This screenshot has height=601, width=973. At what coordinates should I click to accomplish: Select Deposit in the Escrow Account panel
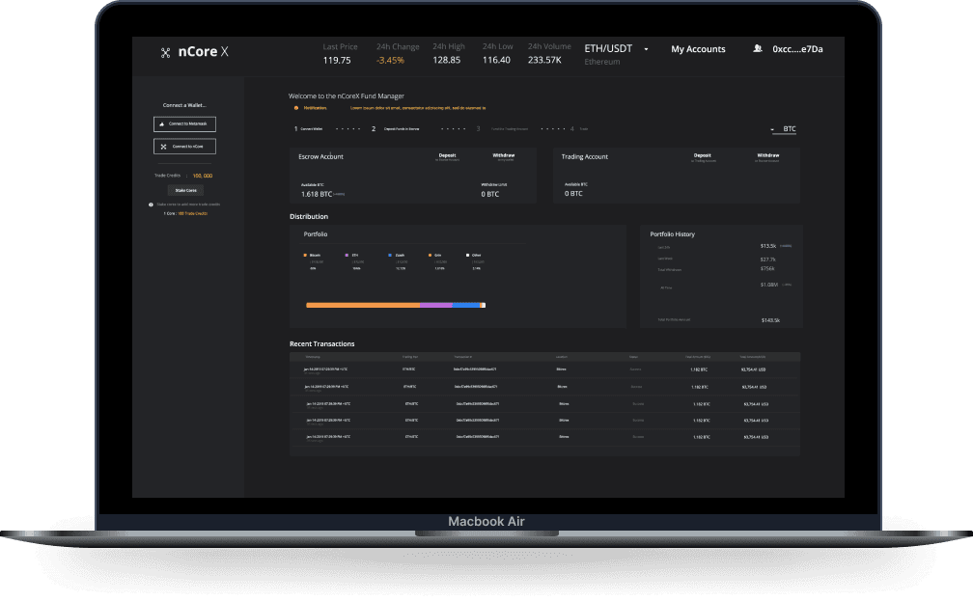tap(447, 155)
